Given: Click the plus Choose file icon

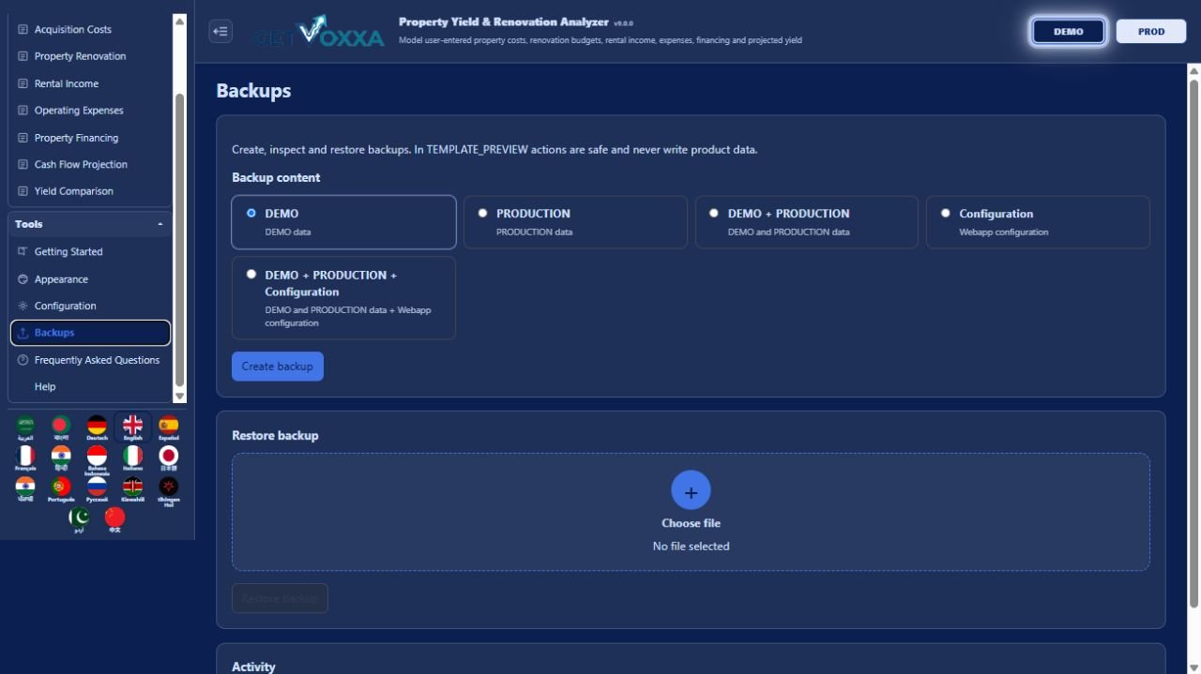Looking at the screenshot, I should point(691,490).
